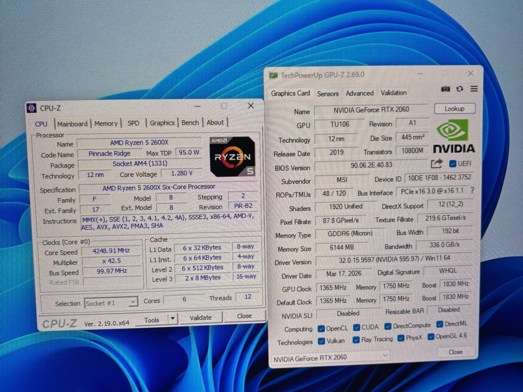Click the Memory Size value 6144 MB

[342, 247]
